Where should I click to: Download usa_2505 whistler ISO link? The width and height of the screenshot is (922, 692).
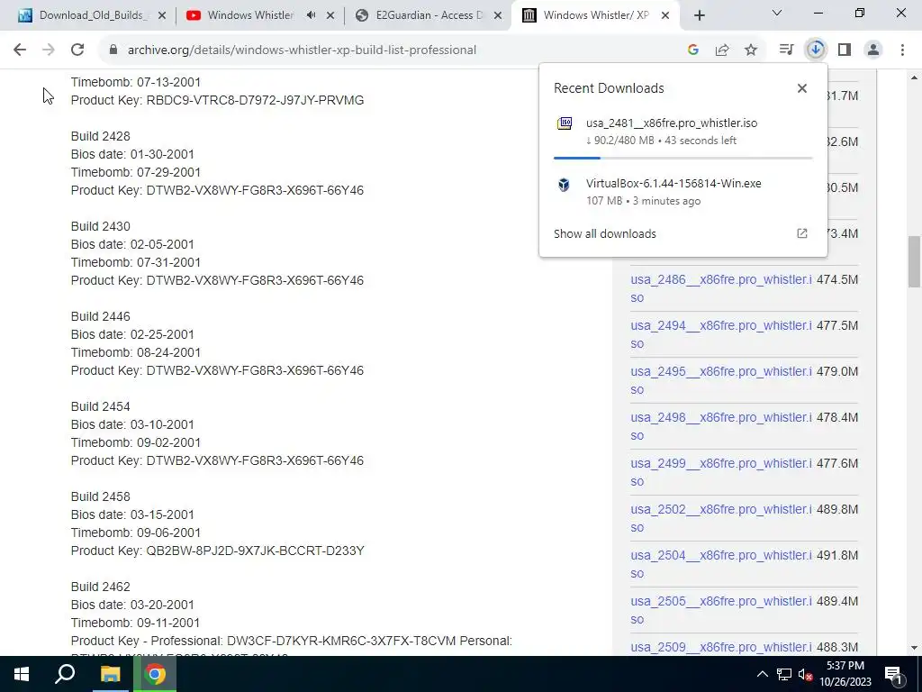point(721,610)
